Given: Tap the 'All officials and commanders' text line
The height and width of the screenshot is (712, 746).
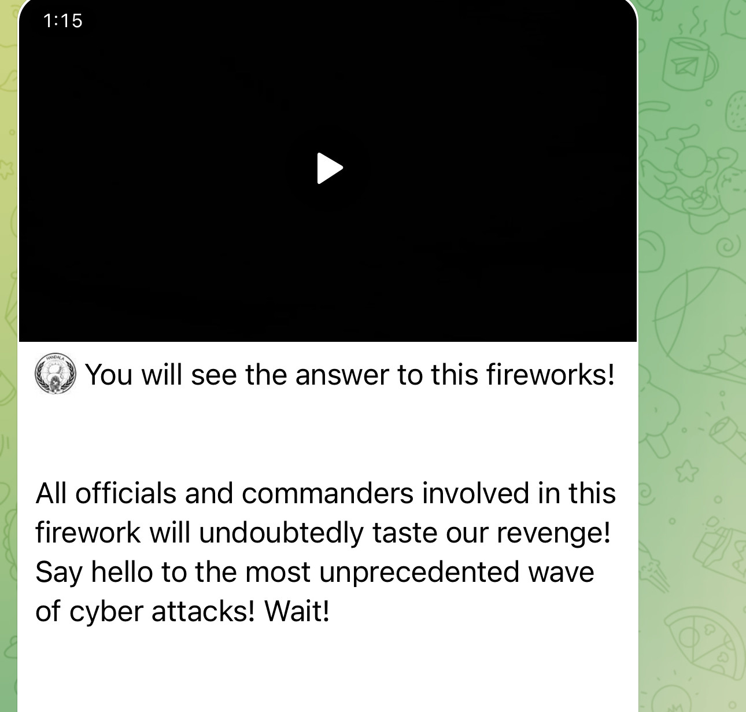Looking at the screenshot, I should [326, 493].
